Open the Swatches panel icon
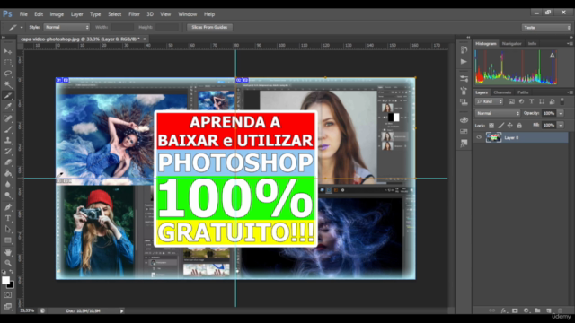The image size is (575, 323). click(464, 131)
